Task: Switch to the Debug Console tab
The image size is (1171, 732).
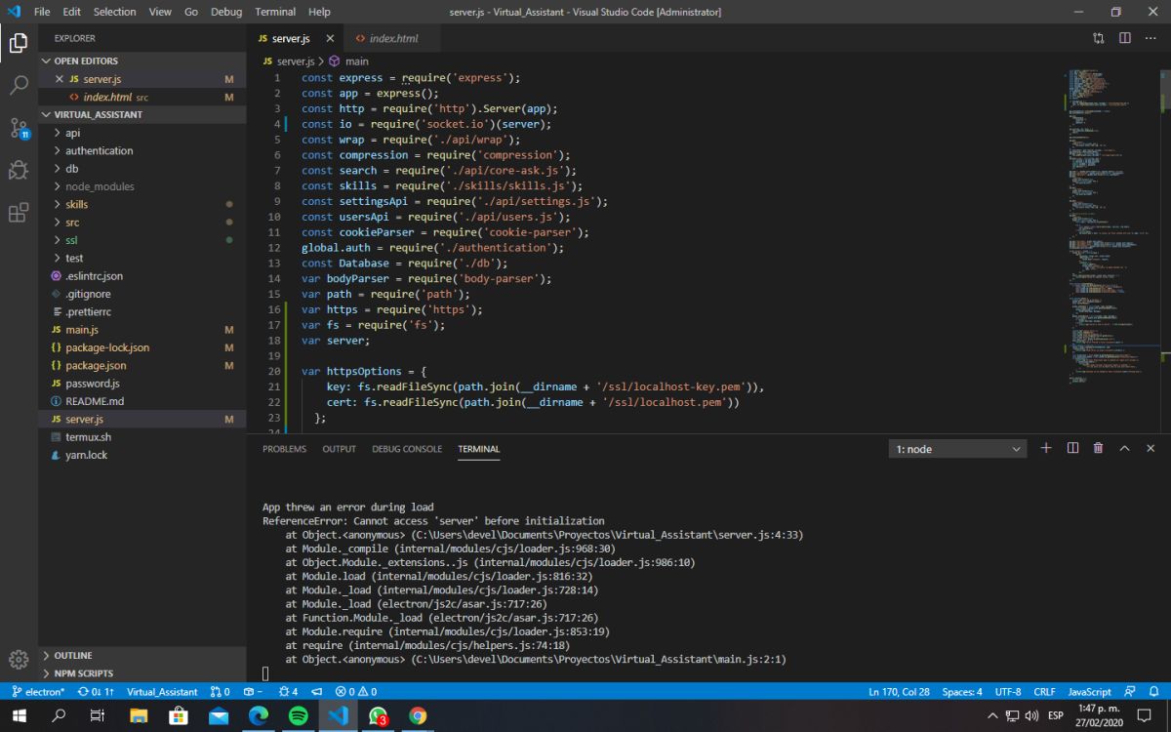Action: pyautogui.click(x=407, y=449)
